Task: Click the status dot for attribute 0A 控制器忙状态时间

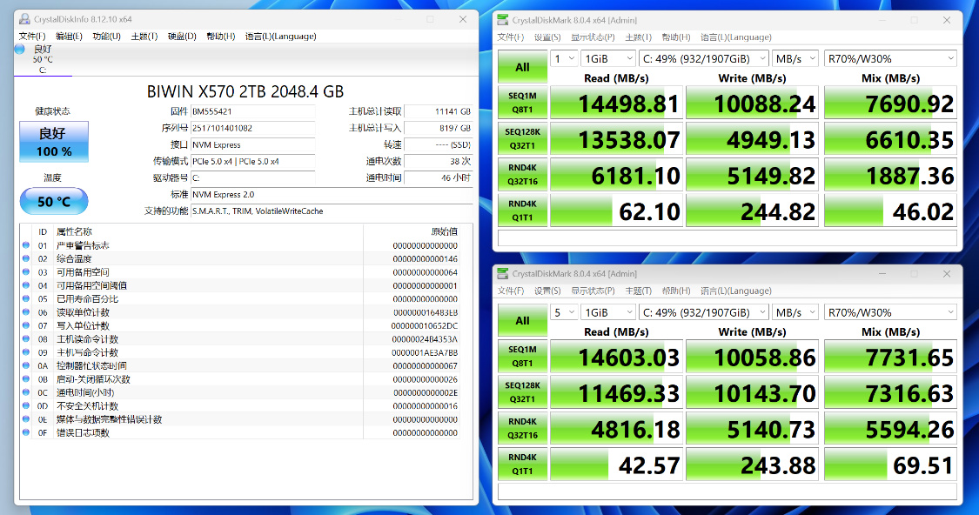Action: (x=26, y=365)
